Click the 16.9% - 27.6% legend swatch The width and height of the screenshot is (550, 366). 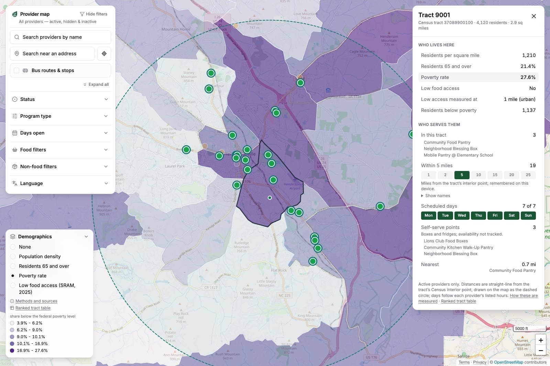coord(12,351)
